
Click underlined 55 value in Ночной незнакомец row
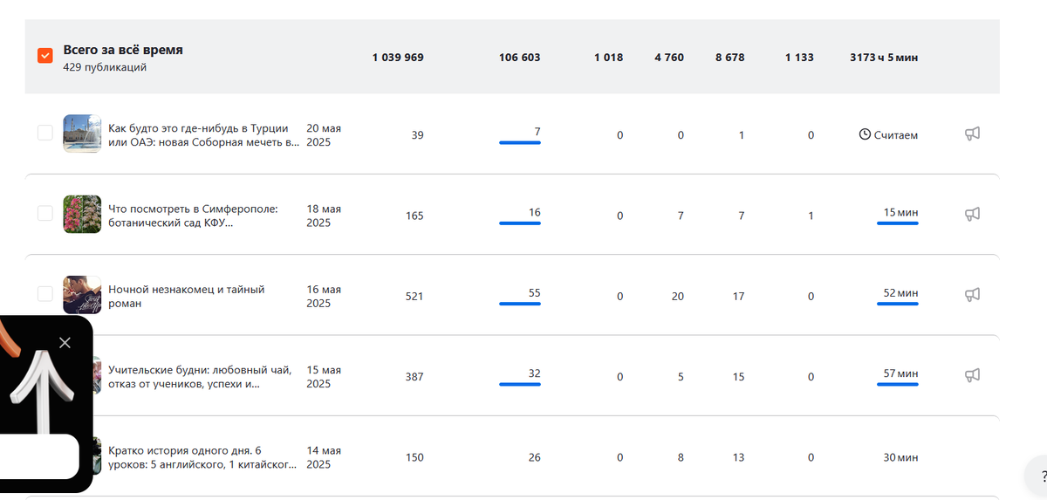[x=534, y=293]
